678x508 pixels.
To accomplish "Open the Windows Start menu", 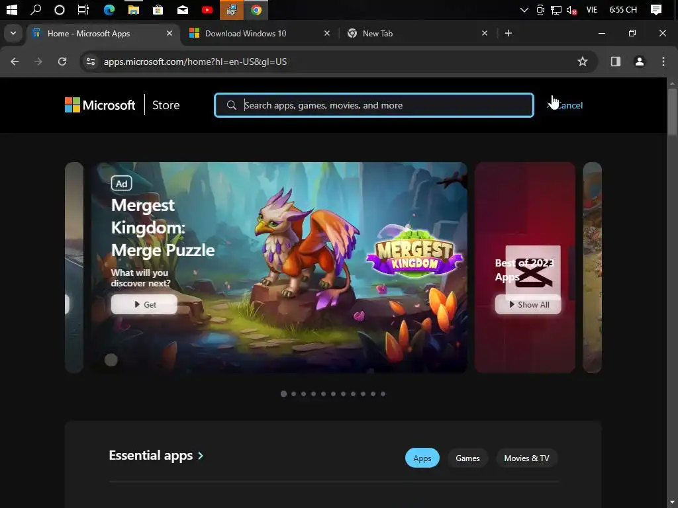I will point(12,9).
